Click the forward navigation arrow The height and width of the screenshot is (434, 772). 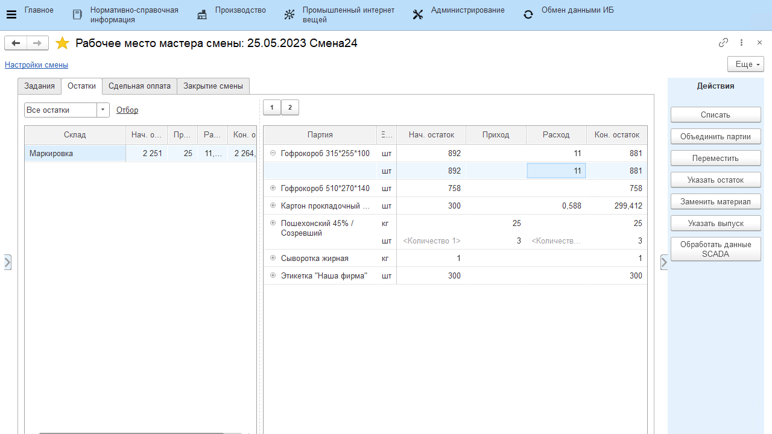pyautogui.click(x=37, y=43)
